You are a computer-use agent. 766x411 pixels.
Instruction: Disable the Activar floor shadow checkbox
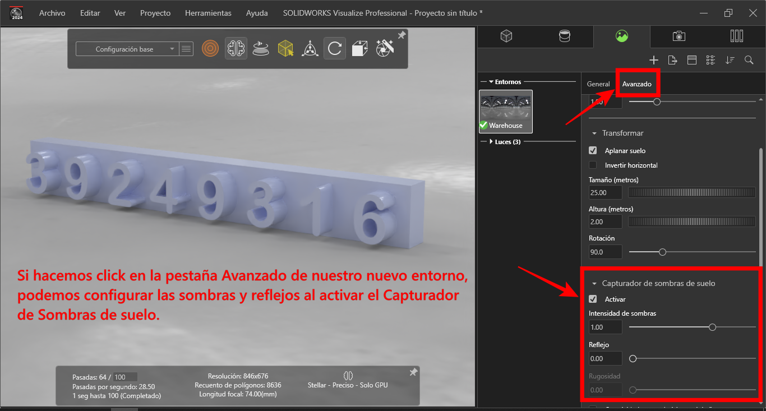593,299
